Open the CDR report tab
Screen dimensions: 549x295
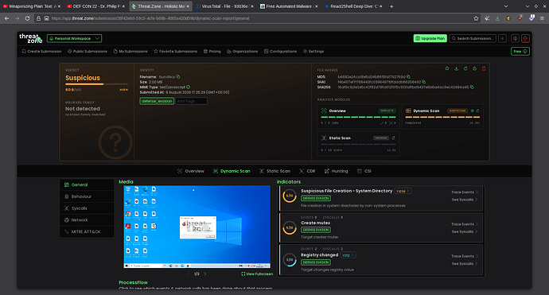(307, 171)
